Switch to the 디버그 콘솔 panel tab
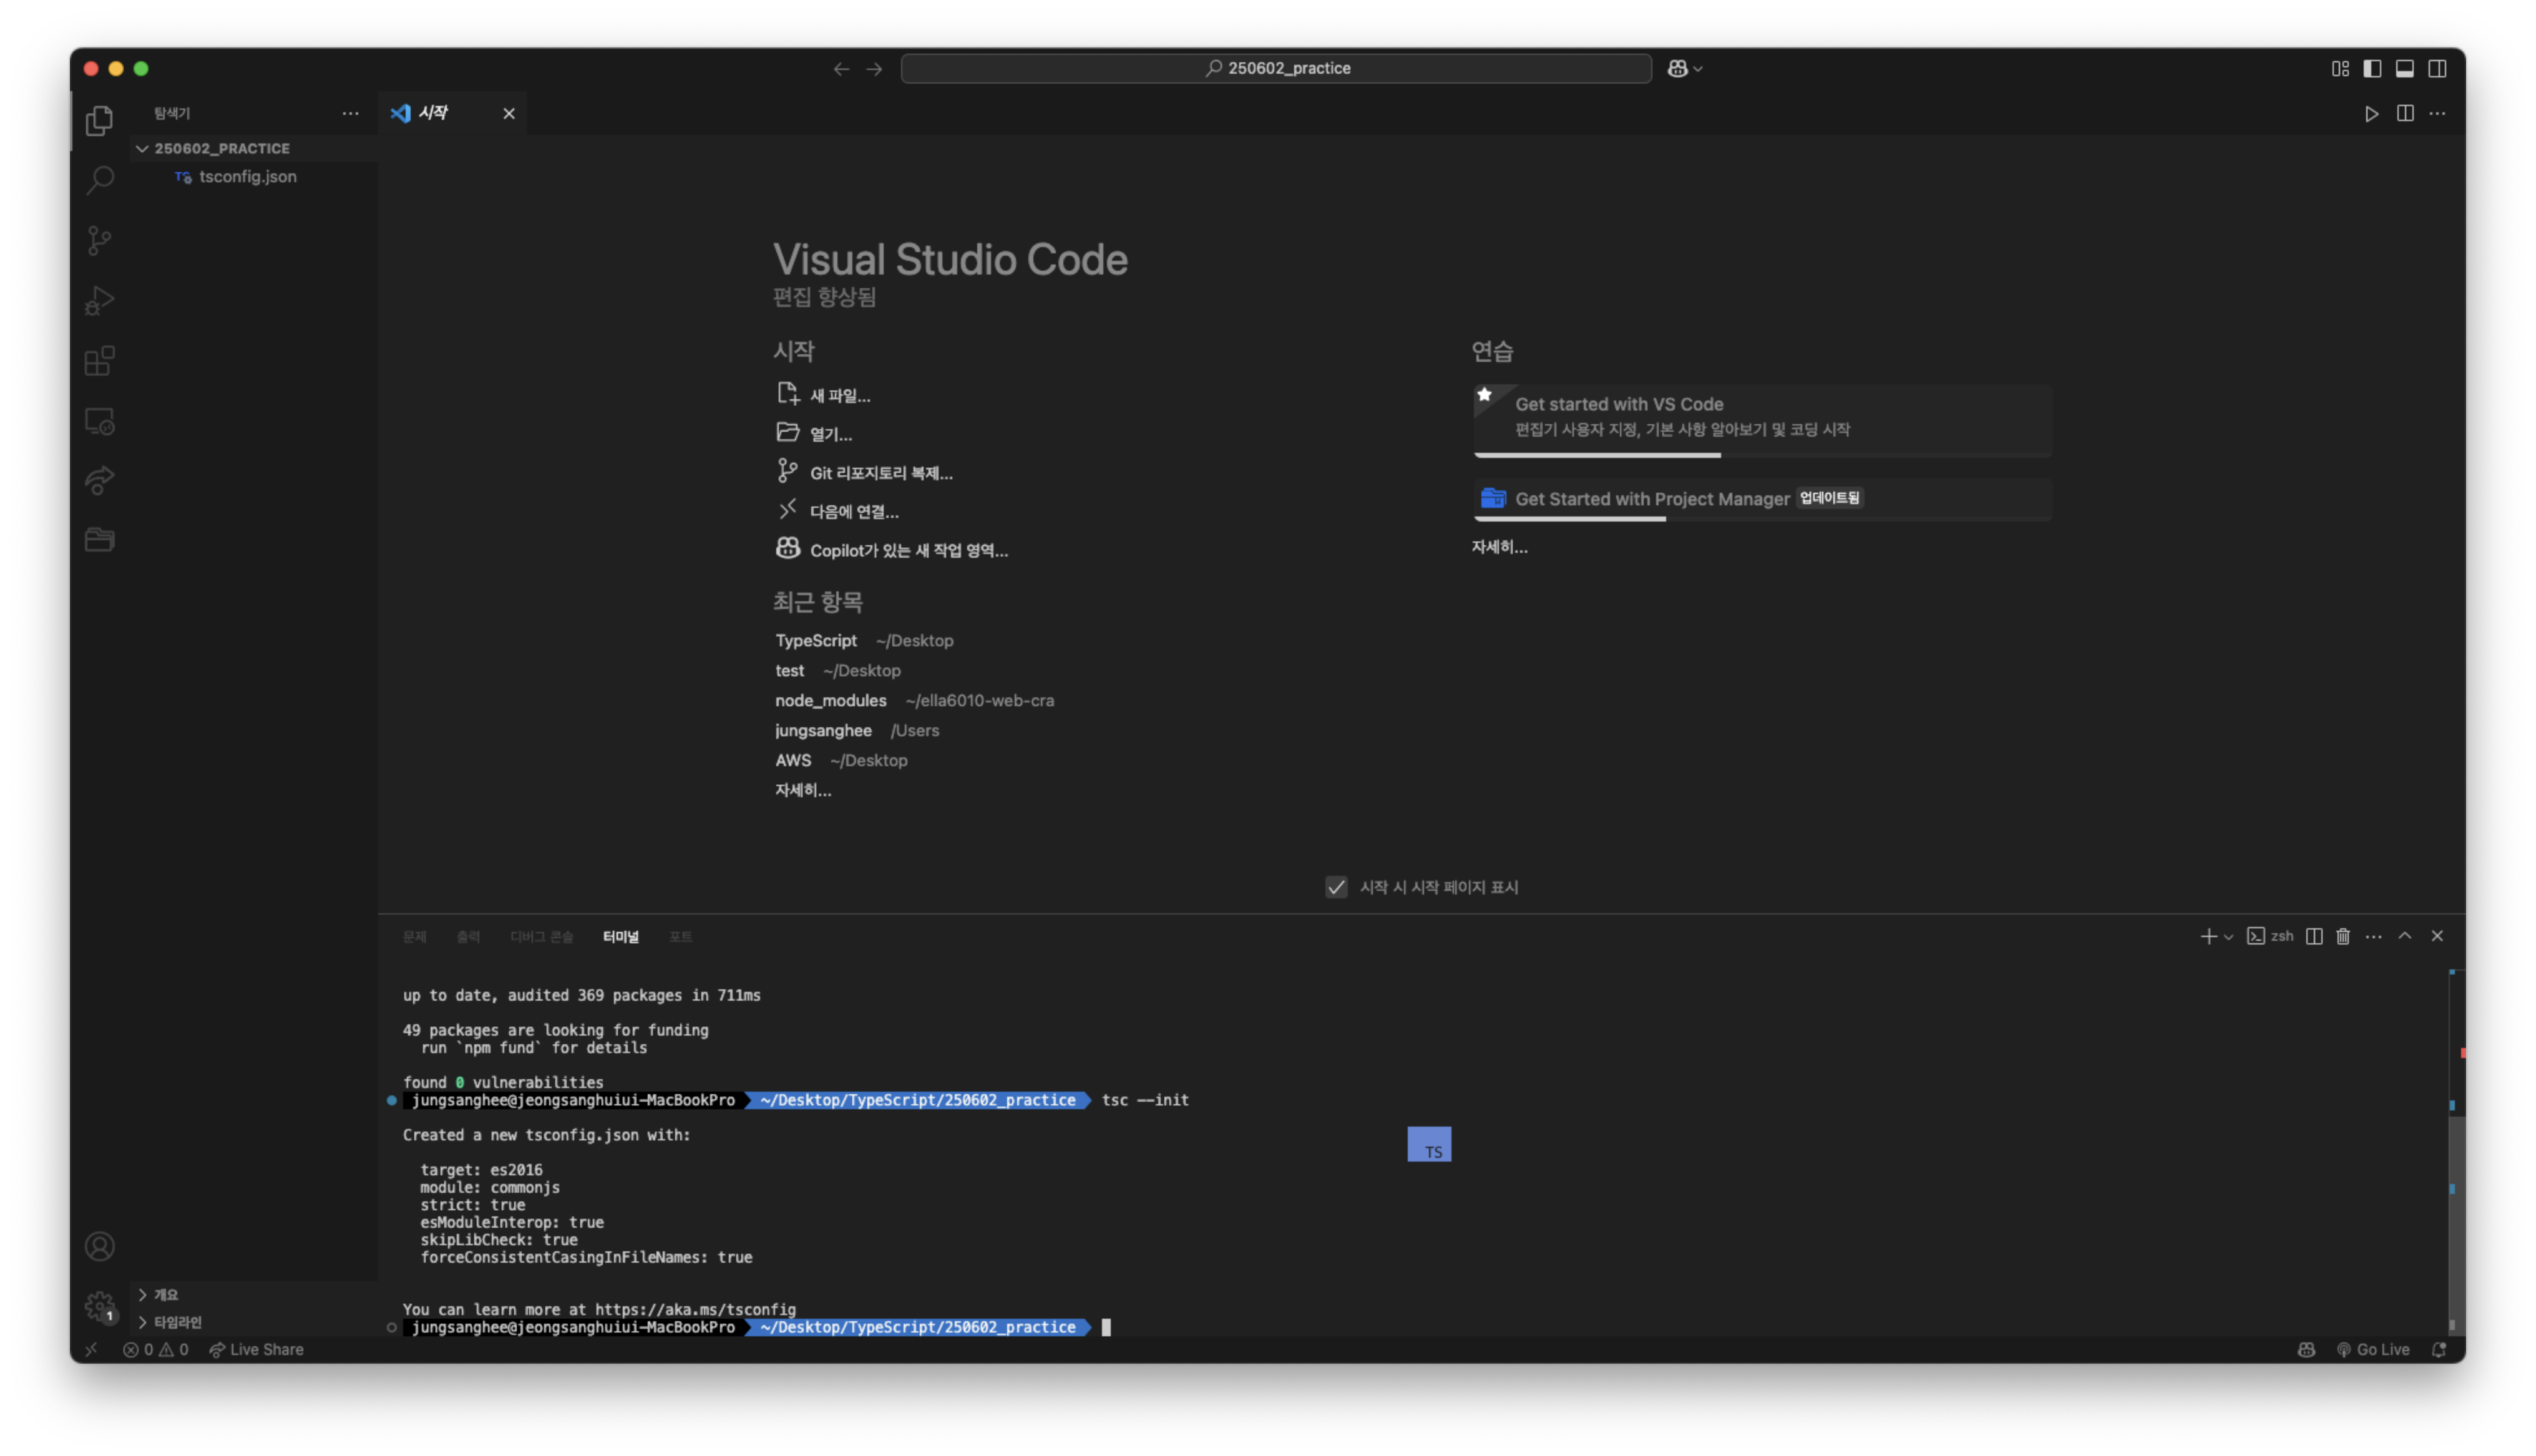 [541, 937]
